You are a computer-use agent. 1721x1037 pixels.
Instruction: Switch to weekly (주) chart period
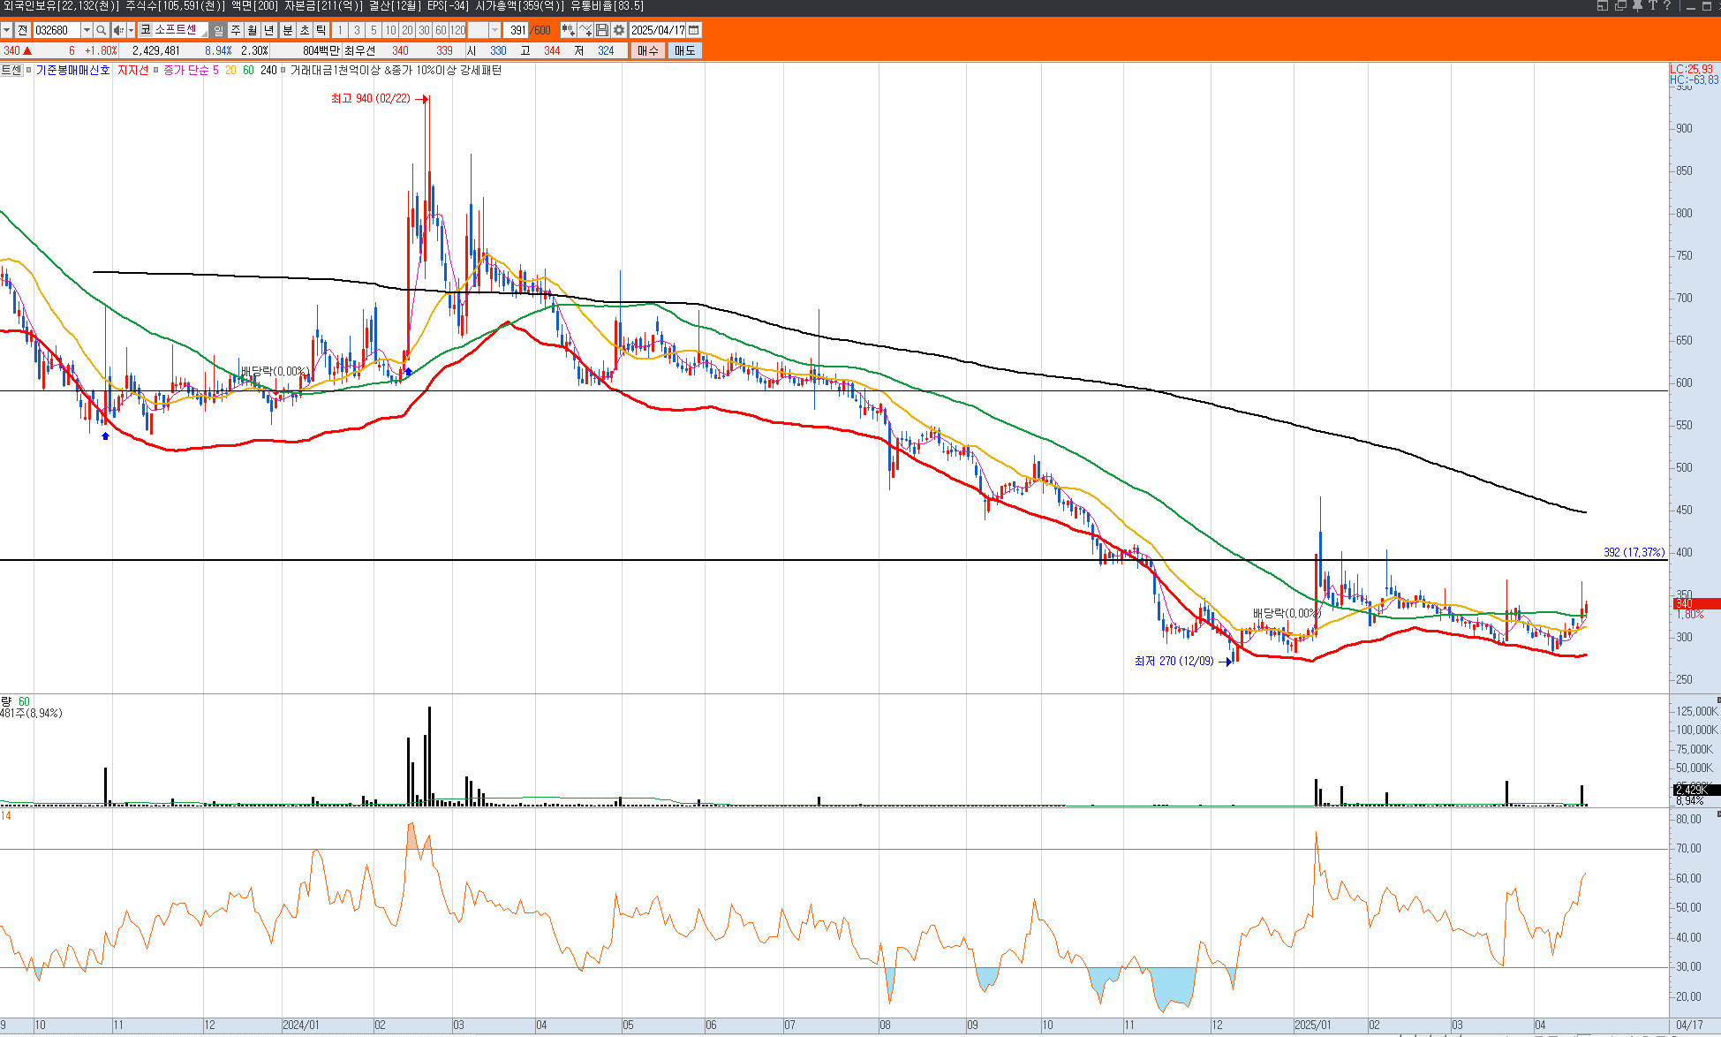click(236, 30)
